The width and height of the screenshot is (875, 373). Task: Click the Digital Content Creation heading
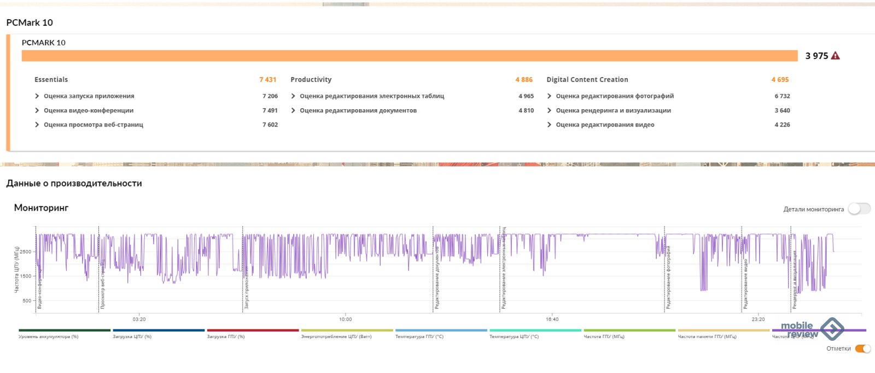587,80
